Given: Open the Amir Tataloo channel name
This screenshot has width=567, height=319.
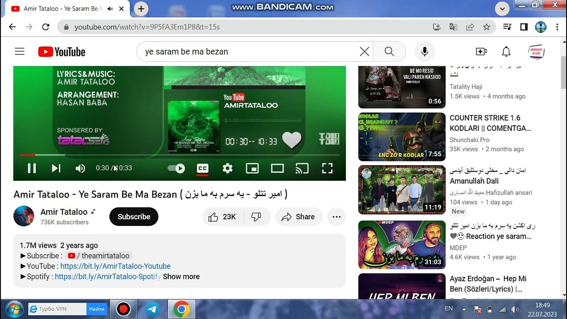Looking at the screenshot, I should click(x=64, y=212).
